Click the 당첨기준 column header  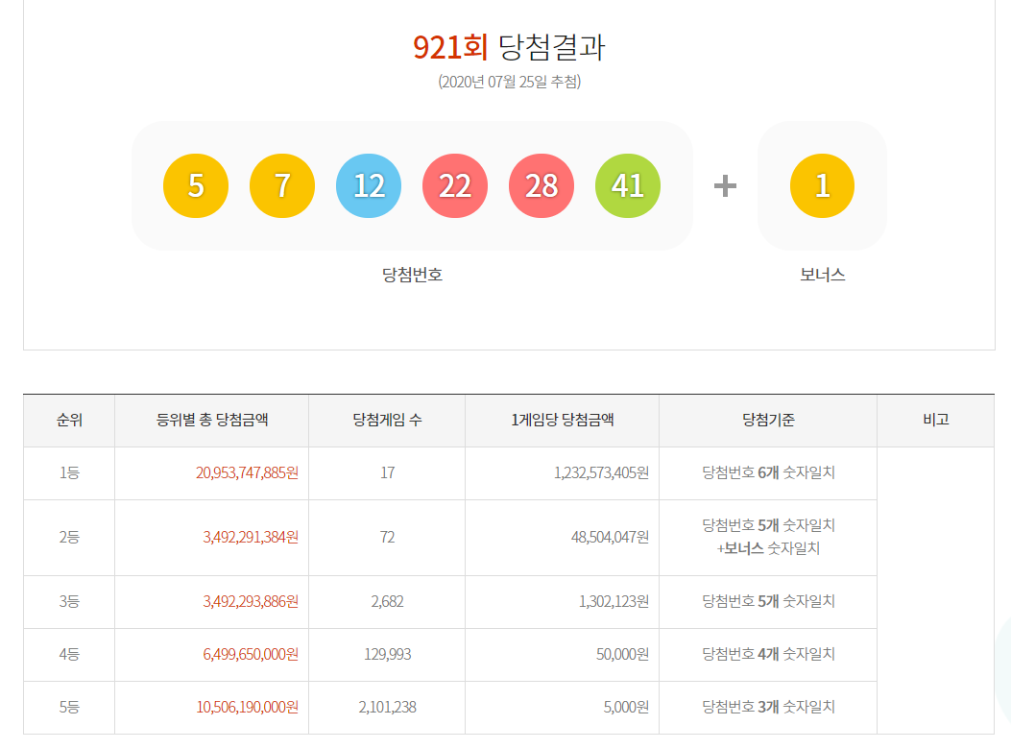point(768,420)
